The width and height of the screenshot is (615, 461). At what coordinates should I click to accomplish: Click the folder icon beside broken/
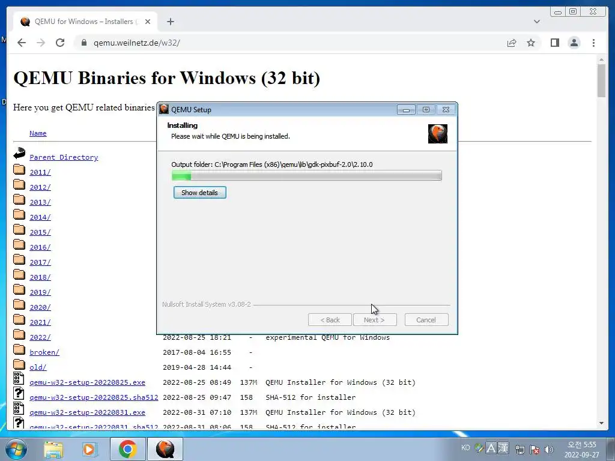point(19,349)
